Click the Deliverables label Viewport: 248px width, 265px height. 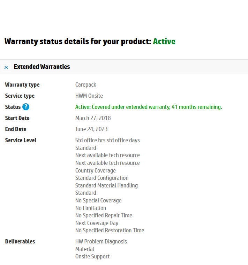20,241
